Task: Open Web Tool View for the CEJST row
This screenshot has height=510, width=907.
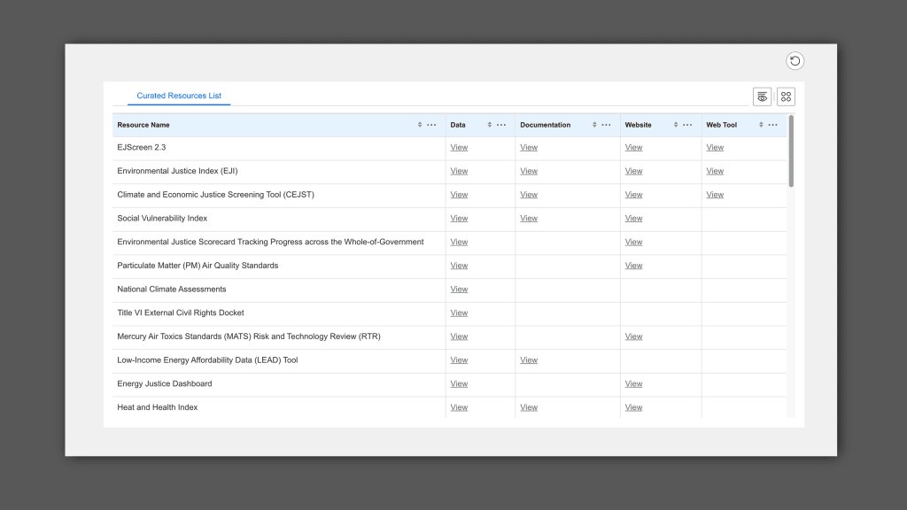Action: [715, 195]
